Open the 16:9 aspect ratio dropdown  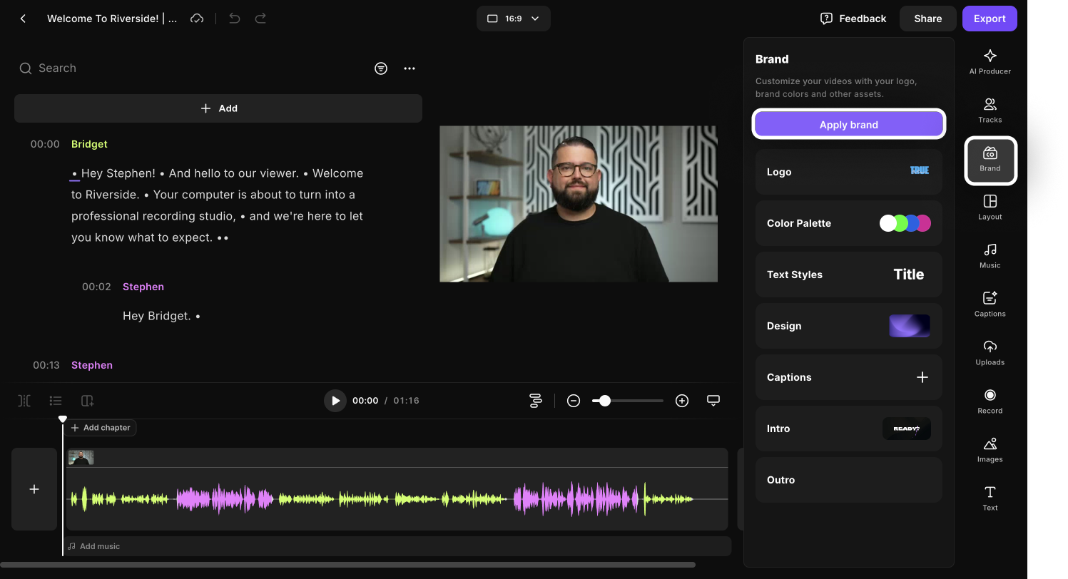pyautogui.click(x=513, y=19)
